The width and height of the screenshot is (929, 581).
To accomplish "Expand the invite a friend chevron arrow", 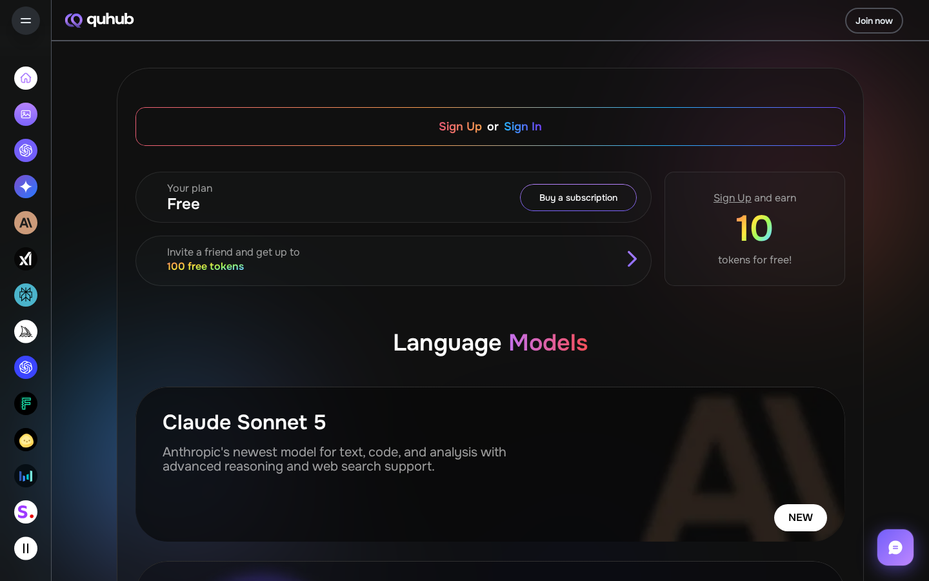I will (632, 259).
